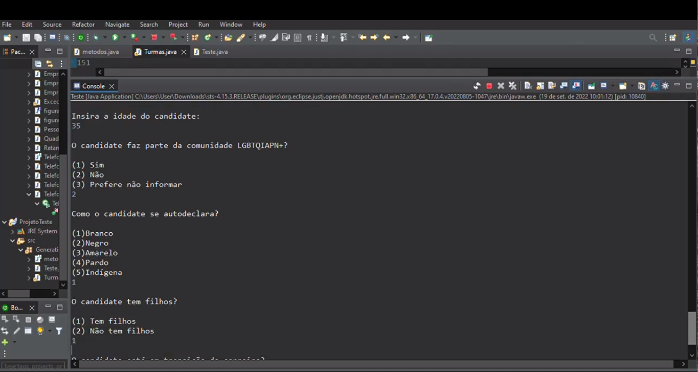
Task: Maximize the Console view
Action: click(688, 85)
